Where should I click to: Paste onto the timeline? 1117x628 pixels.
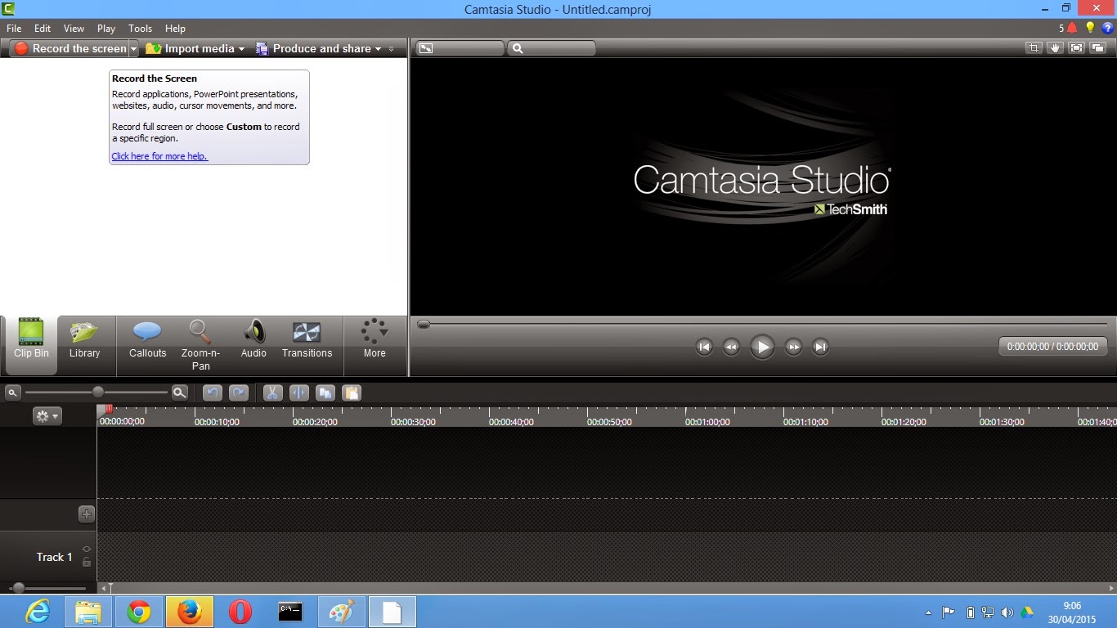click(x=352, y=392)
